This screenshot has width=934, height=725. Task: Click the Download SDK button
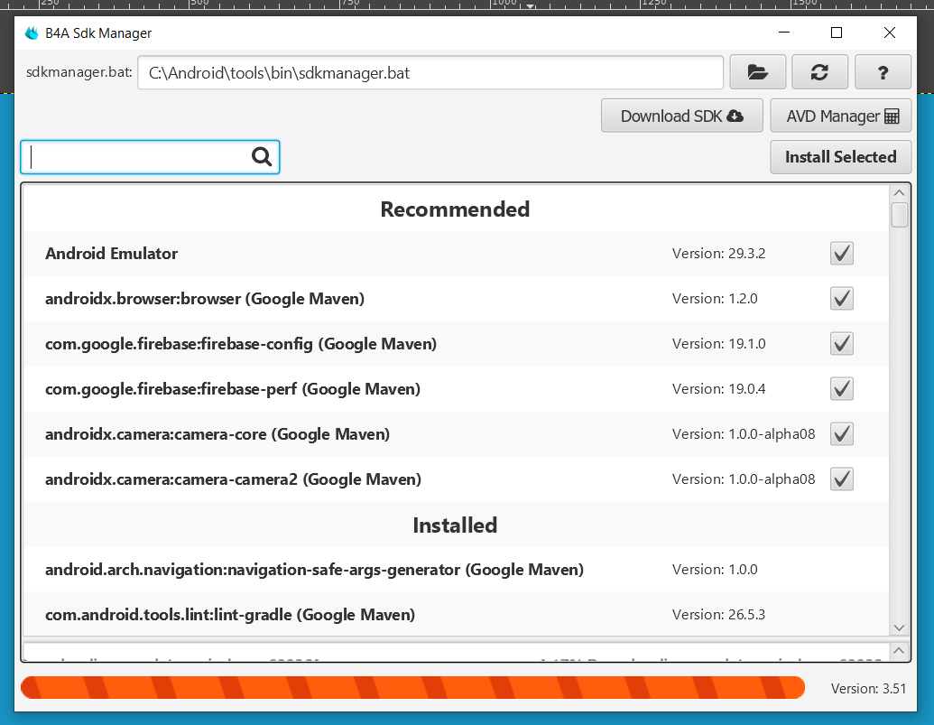pyautogui.click(x=682, y=116)
